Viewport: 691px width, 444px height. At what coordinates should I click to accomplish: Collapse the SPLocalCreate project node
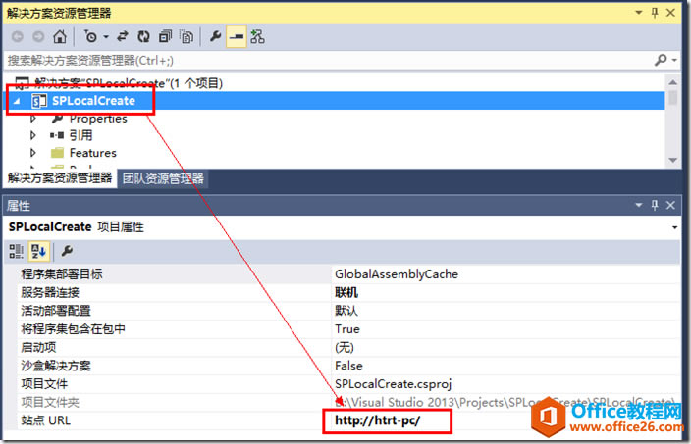(17, 101)
